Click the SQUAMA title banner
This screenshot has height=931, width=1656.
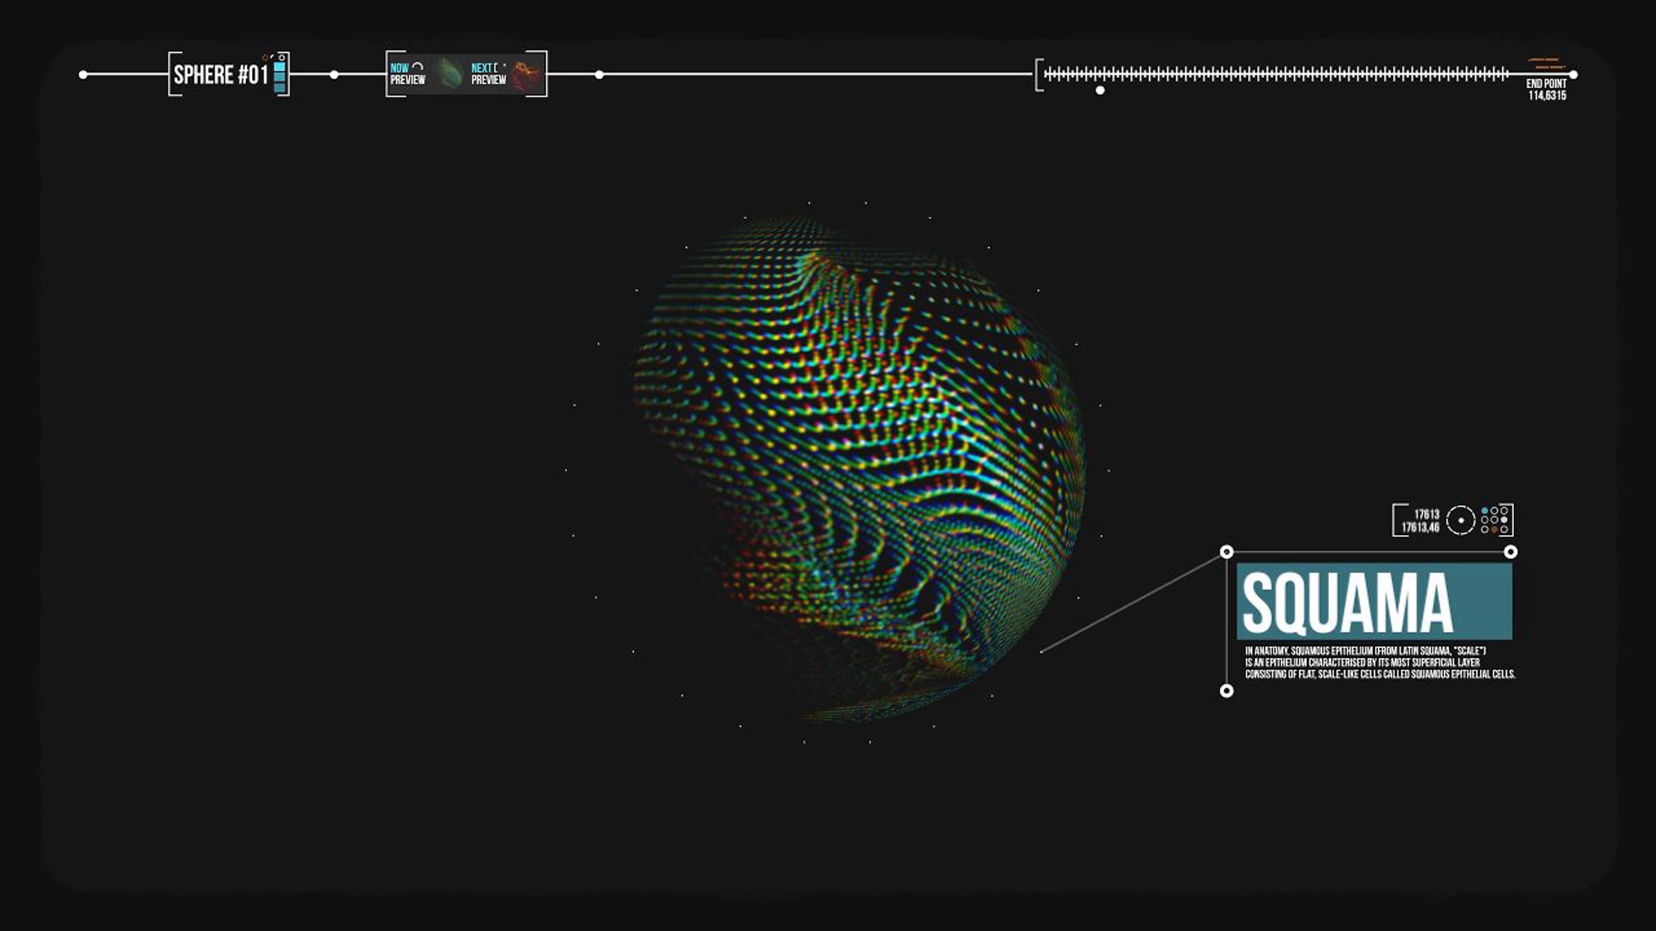[1374, 601]
